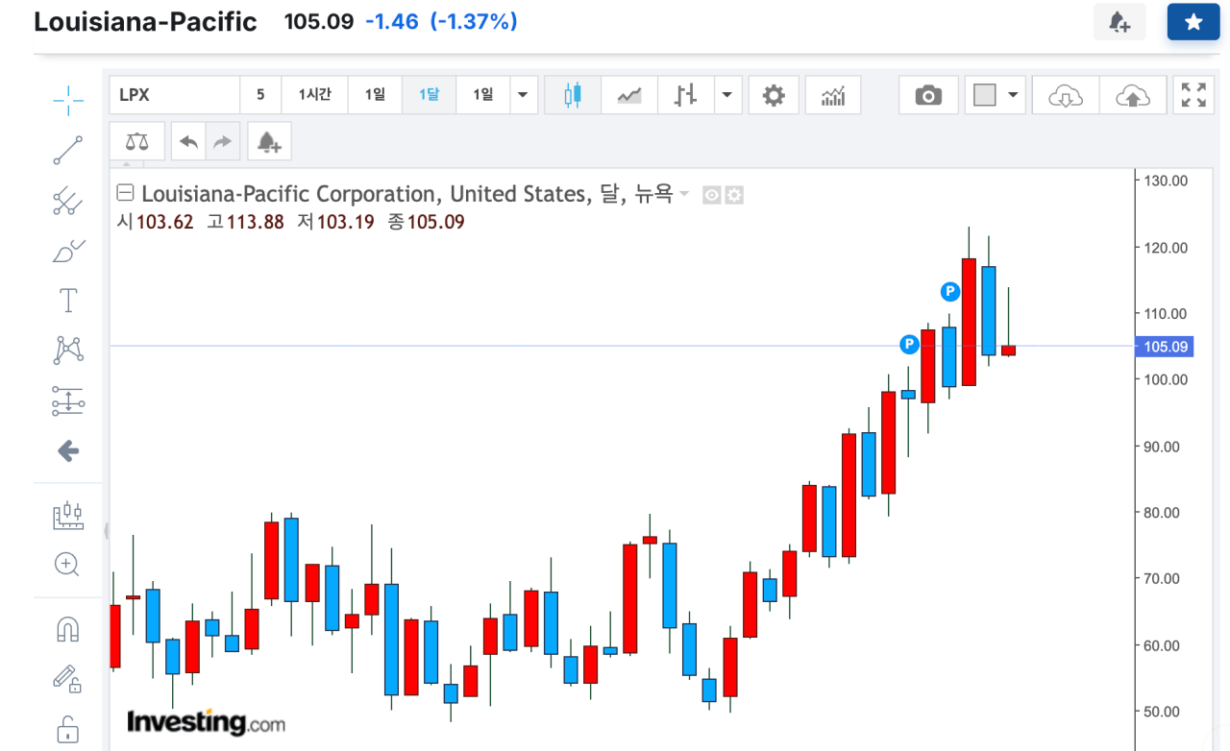Choose the measure ruler tool
Screen dimensions: 1230x751
pyautogui.click(x=68, y=516)
